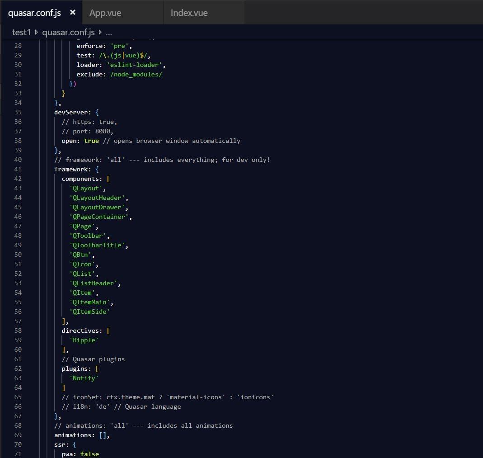Click the breadcrumb arrow after test1

37,33
